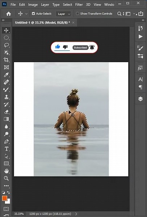The height and width of the screenshot is (217, 147).
Task: Select the Blur tool
Action: pyautogui.click(x=6, y=127)
